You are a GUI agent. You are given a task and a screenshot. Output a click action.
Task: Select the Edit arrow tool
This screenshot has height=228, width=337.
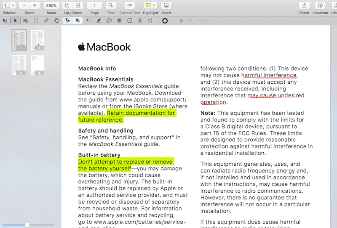(x=15, y=21)
